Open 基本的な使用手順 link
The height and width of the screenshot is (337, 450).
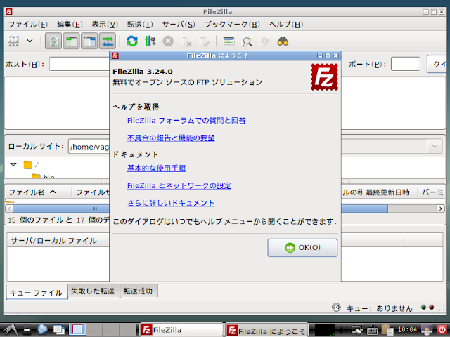[x=156, y=168]
